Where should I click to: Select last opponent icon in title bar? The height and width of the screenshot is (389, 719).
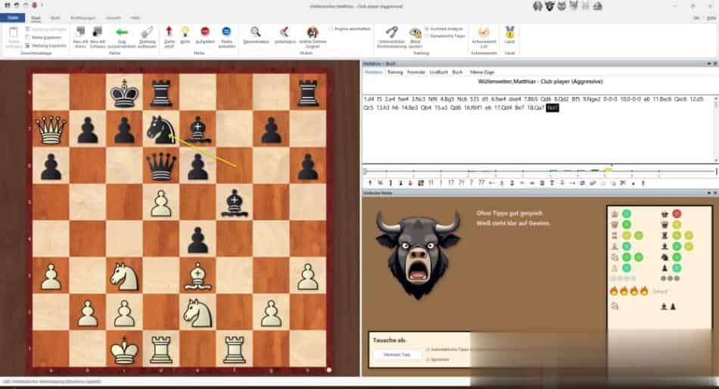[x=597, y=6]
